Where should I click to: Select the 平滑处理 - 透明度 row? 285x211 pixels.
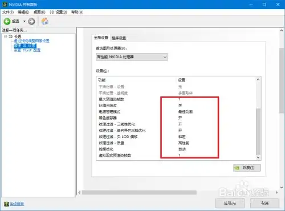click(176, 93)
